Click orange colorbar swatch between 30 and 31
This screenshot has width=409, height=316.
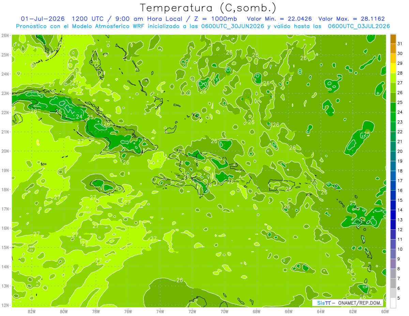tap(393, 48)
